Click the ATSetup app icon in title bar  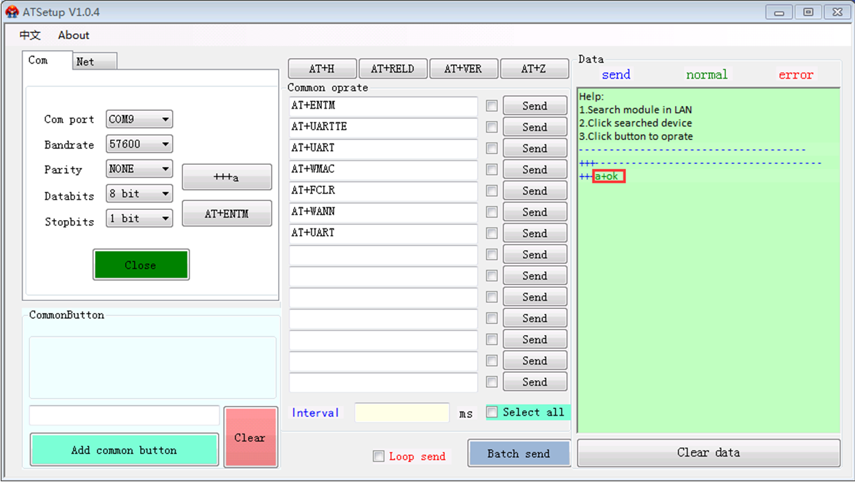click(x=12, y=12)
